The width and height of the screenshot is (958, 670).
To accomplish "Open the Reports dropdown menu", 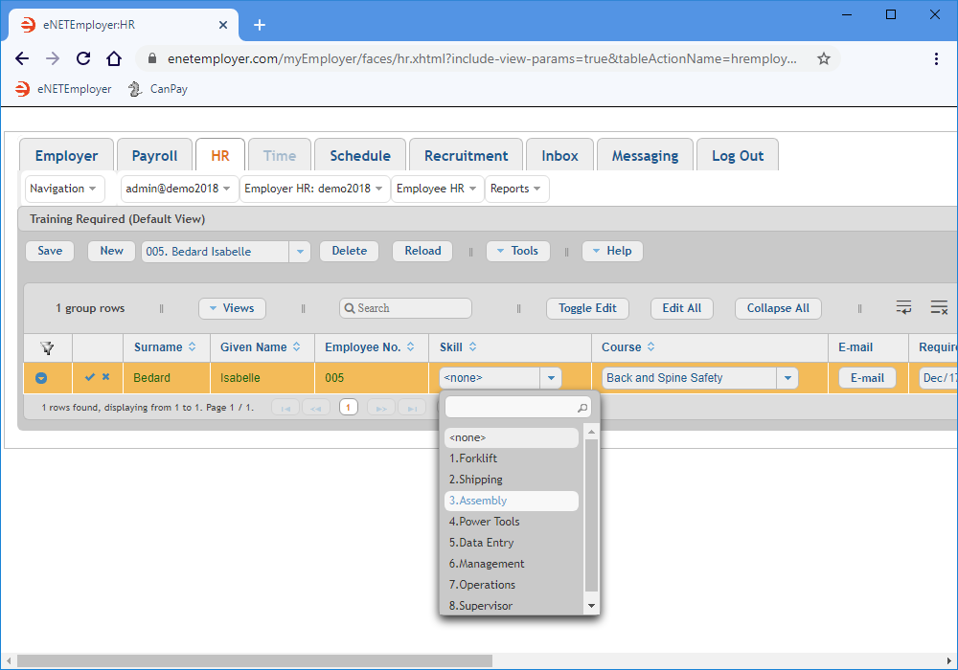I will 516,189.
